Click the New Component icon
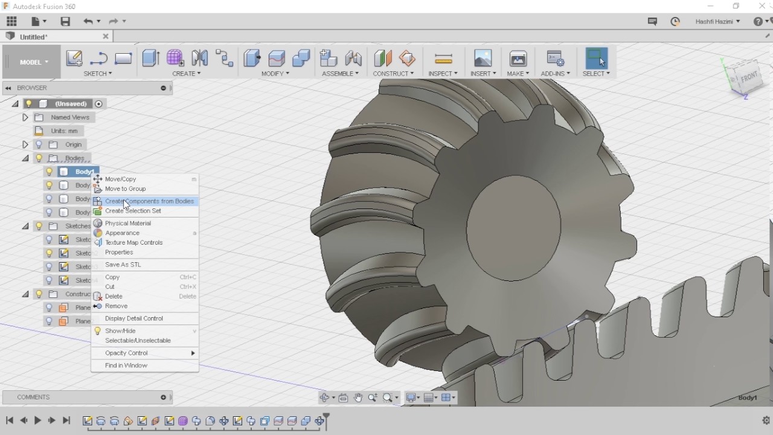The height and width of the screenshot is (435, 773). point(329,58)
